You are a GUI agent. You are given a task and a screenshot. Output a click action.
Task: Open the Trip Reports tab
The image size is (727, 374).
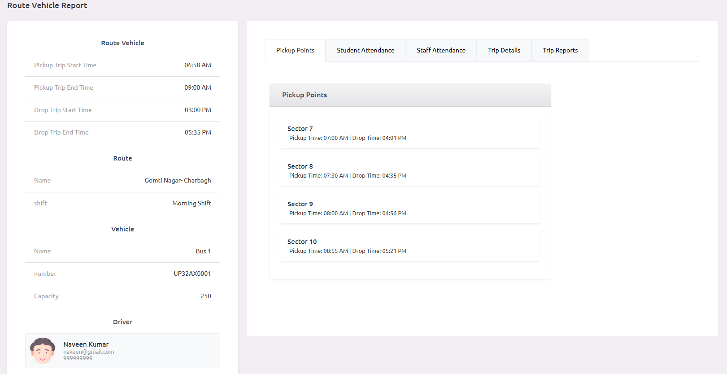coord(560,50)
